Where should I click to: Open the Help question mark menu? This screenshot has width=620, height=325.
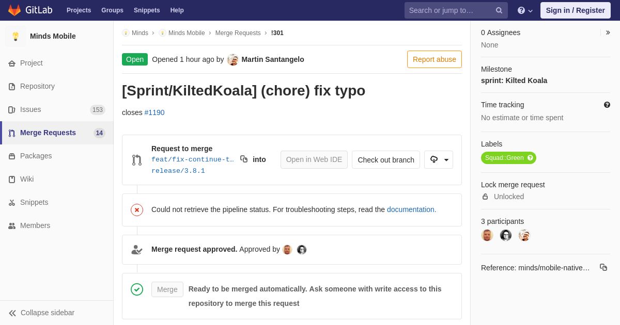tap(525, 10)
